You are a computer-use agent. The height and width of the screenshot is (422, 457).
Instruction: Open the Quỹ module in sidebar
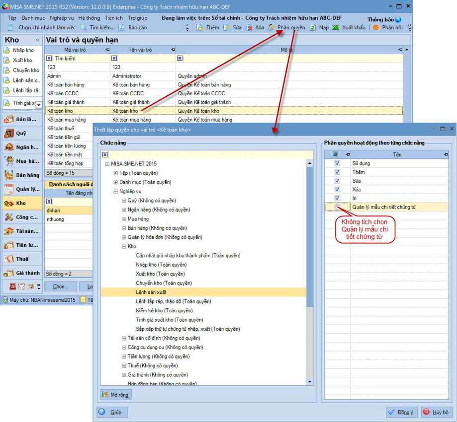(22, 133)
